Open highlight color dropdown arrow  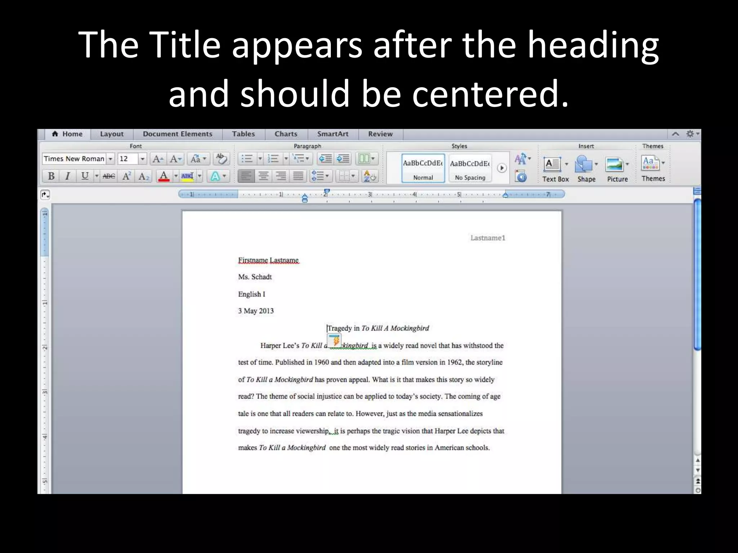coord(199,176)
